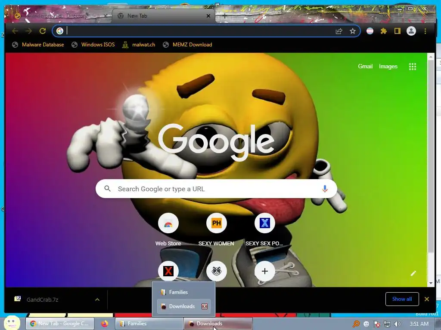This screenshot has width=441, height=330.
Task: Click the Search Google or type a URL box
Action: point(216,189)
